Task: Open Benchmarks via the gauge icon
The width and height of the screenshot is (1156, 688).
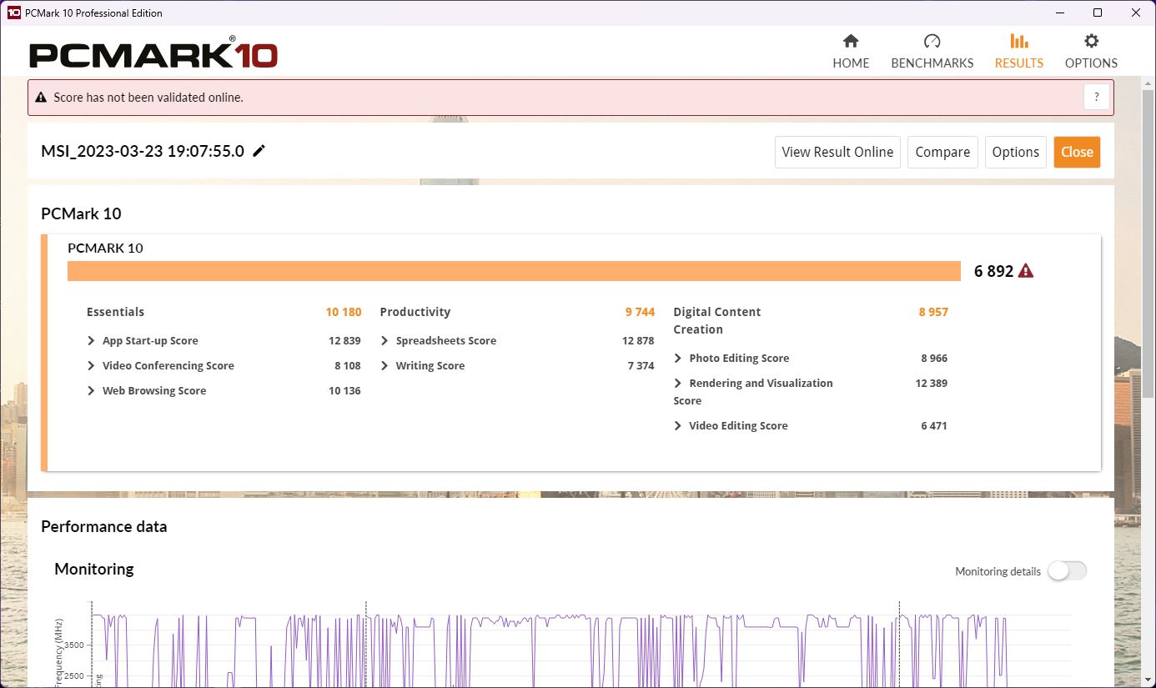Action: [x=932, y=42]
